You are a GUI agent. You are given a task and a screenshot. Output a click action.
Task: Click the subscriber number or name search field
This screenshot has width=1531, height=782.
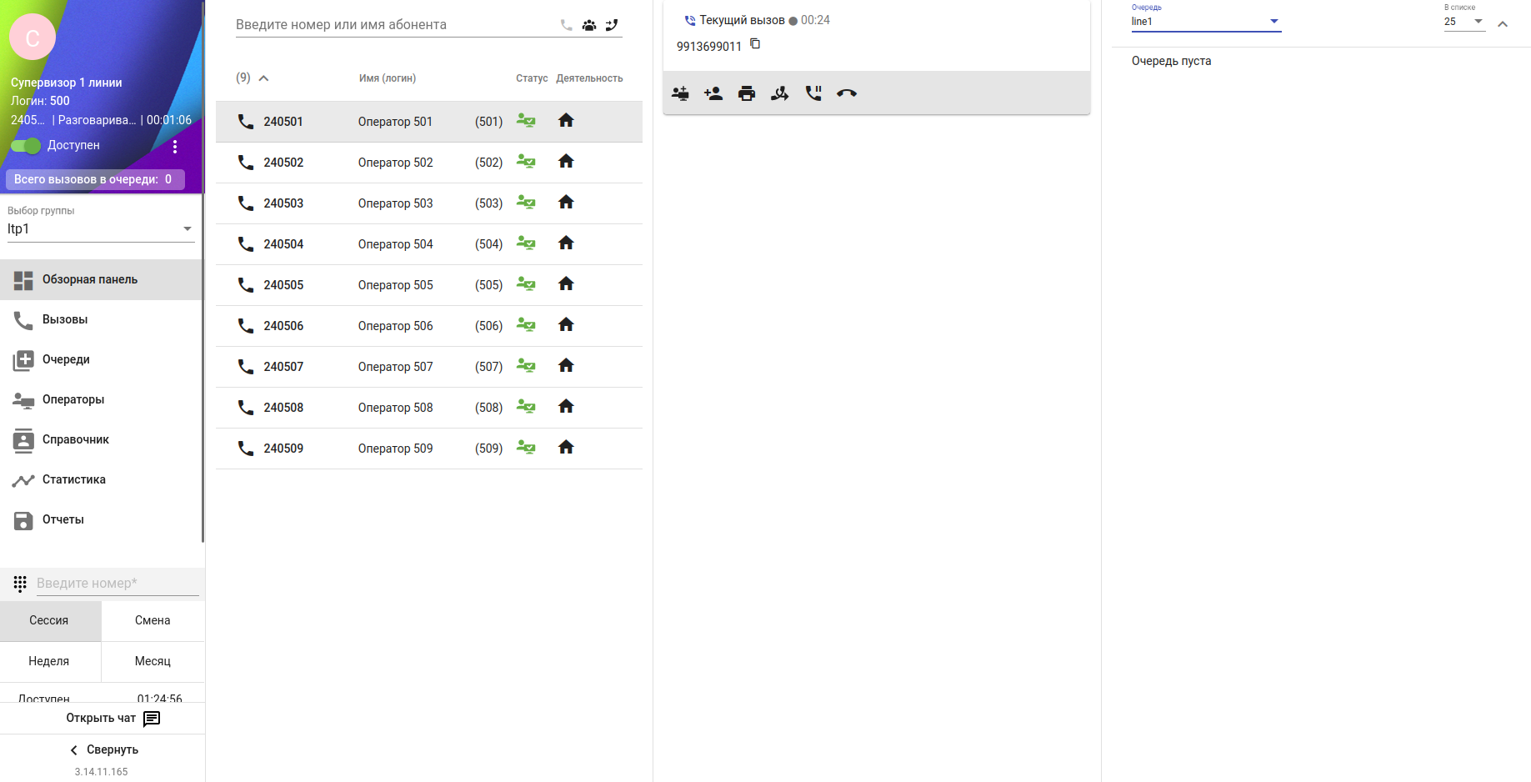tap(392, 25)
